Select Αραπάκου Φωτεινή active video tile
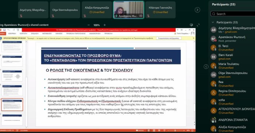The image size is (255, 133). (129, 10)
